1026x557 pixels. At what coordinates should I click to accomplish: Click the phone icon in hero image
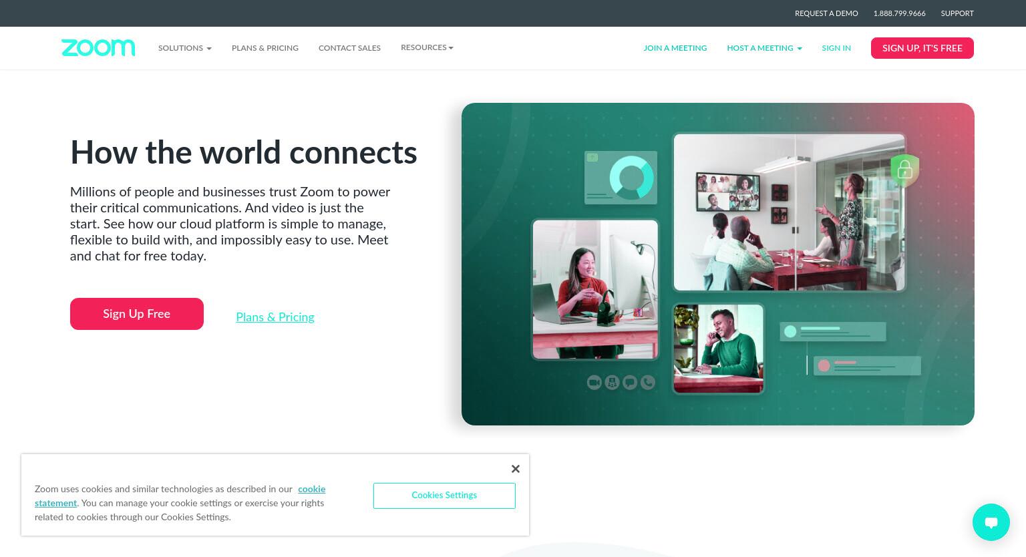click(648, 382)
